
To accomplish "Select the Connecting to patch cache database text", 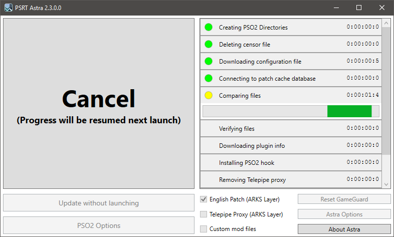I will pos(267,79).
